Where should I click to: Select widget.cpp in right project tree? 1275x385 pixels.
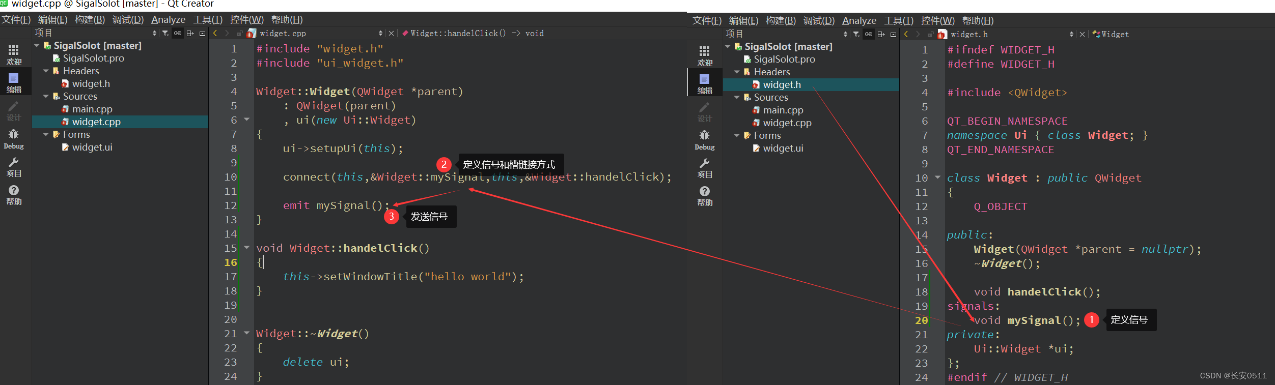click(787, 123)
